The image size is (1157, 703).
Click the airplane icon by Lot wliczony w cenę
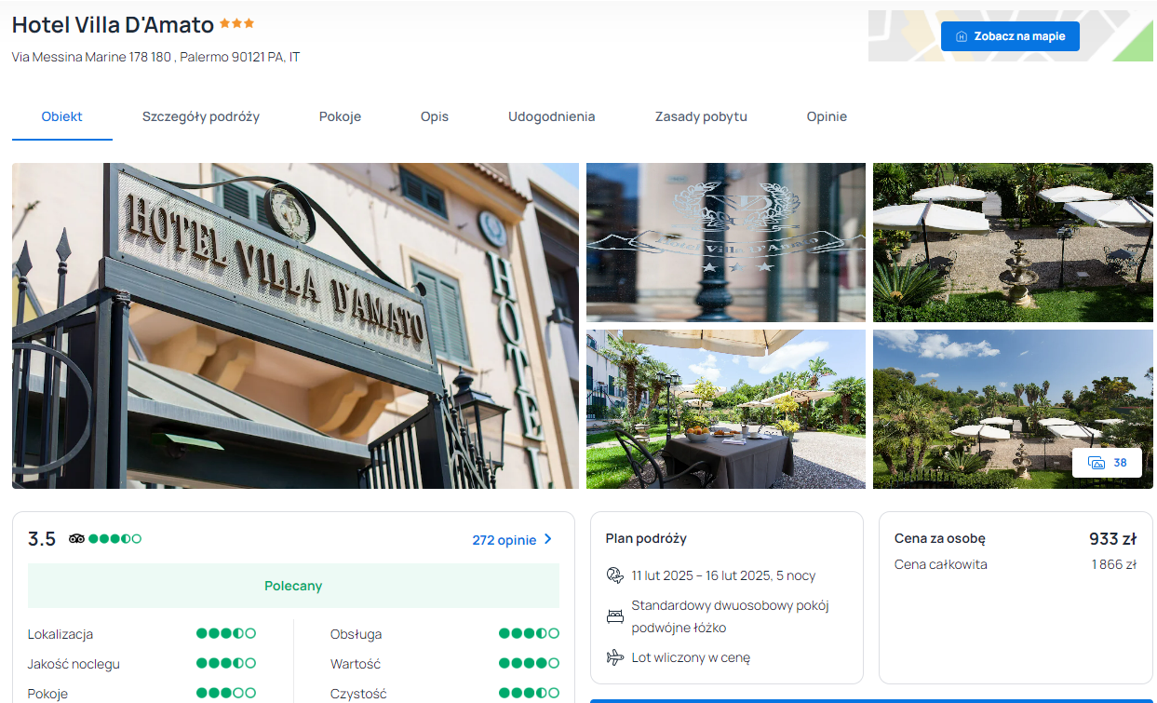click(614, 657)
